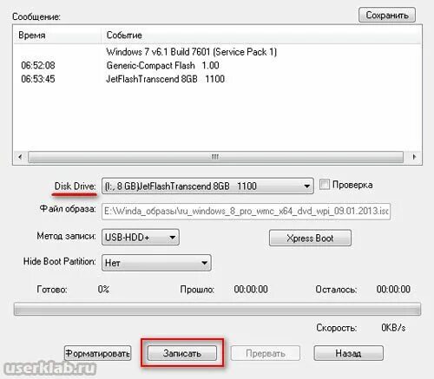Click the Прервать button
Image resolution: width=434 pixels, height=379 pixels.
tap(266, 353)
